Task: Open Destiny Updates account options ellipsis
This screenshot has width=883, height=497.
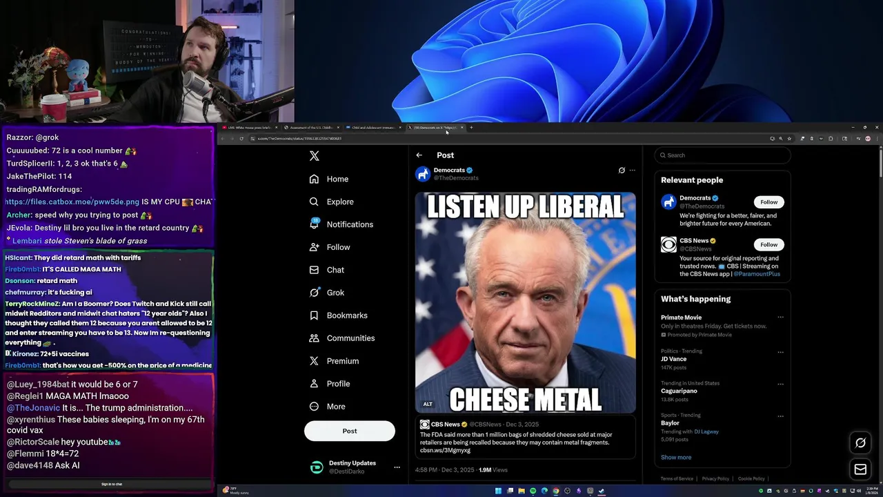Action: point(397,467)
